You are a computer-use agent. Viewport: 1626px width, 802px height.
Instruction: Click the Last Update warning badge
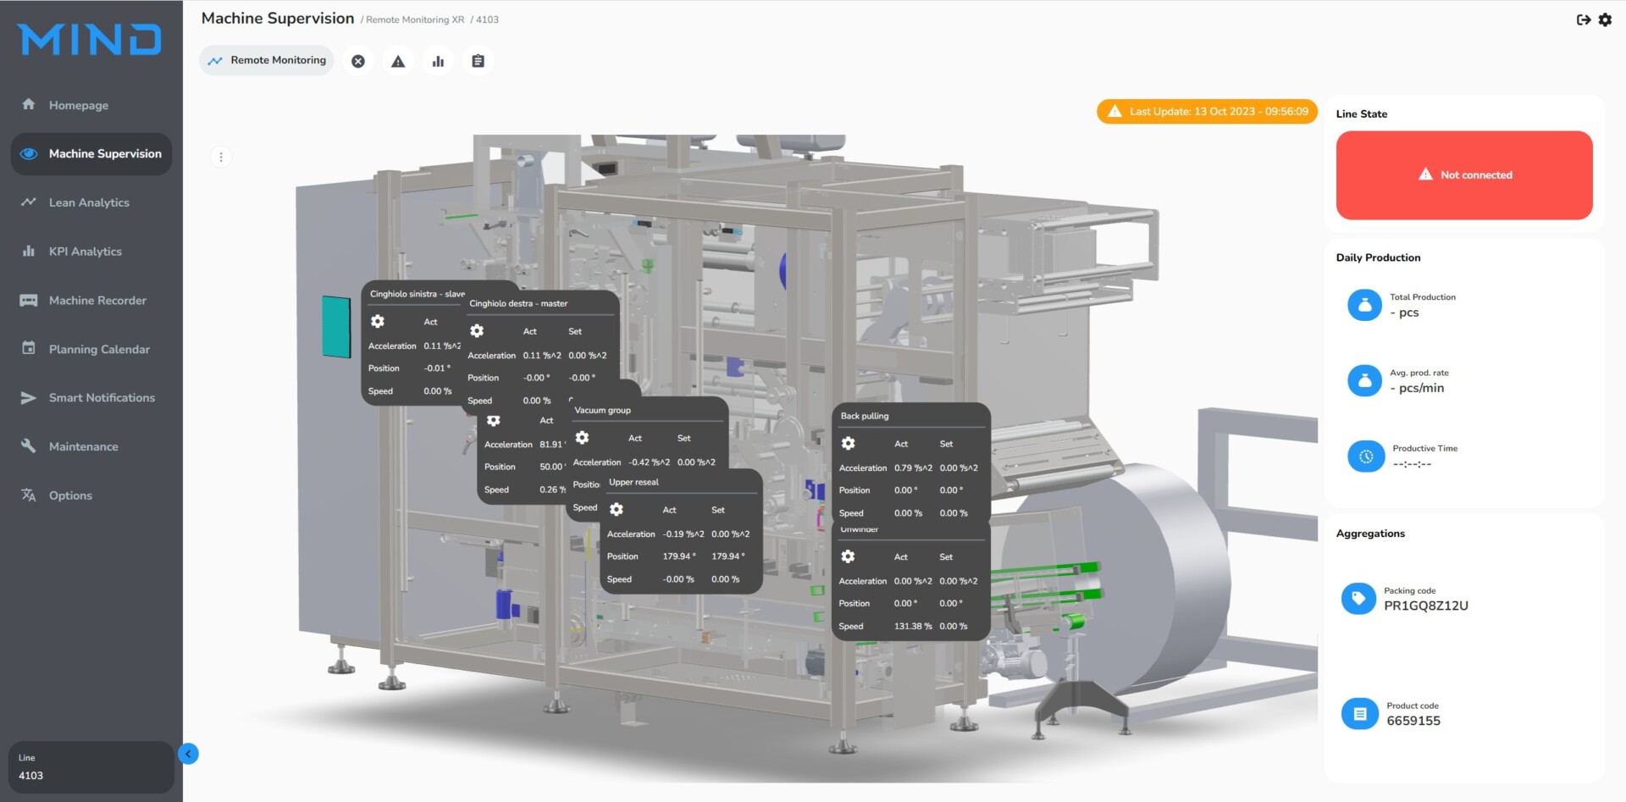(x=1207, y=112)
